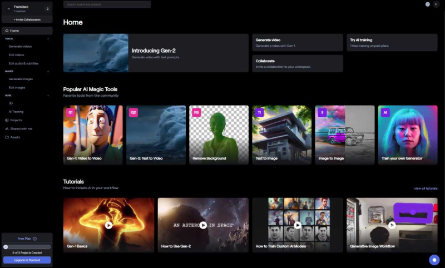Open Projects in the sidebar
Image resolution: width=445 pixels, height=268 pixels.
[x=16, y=120]
